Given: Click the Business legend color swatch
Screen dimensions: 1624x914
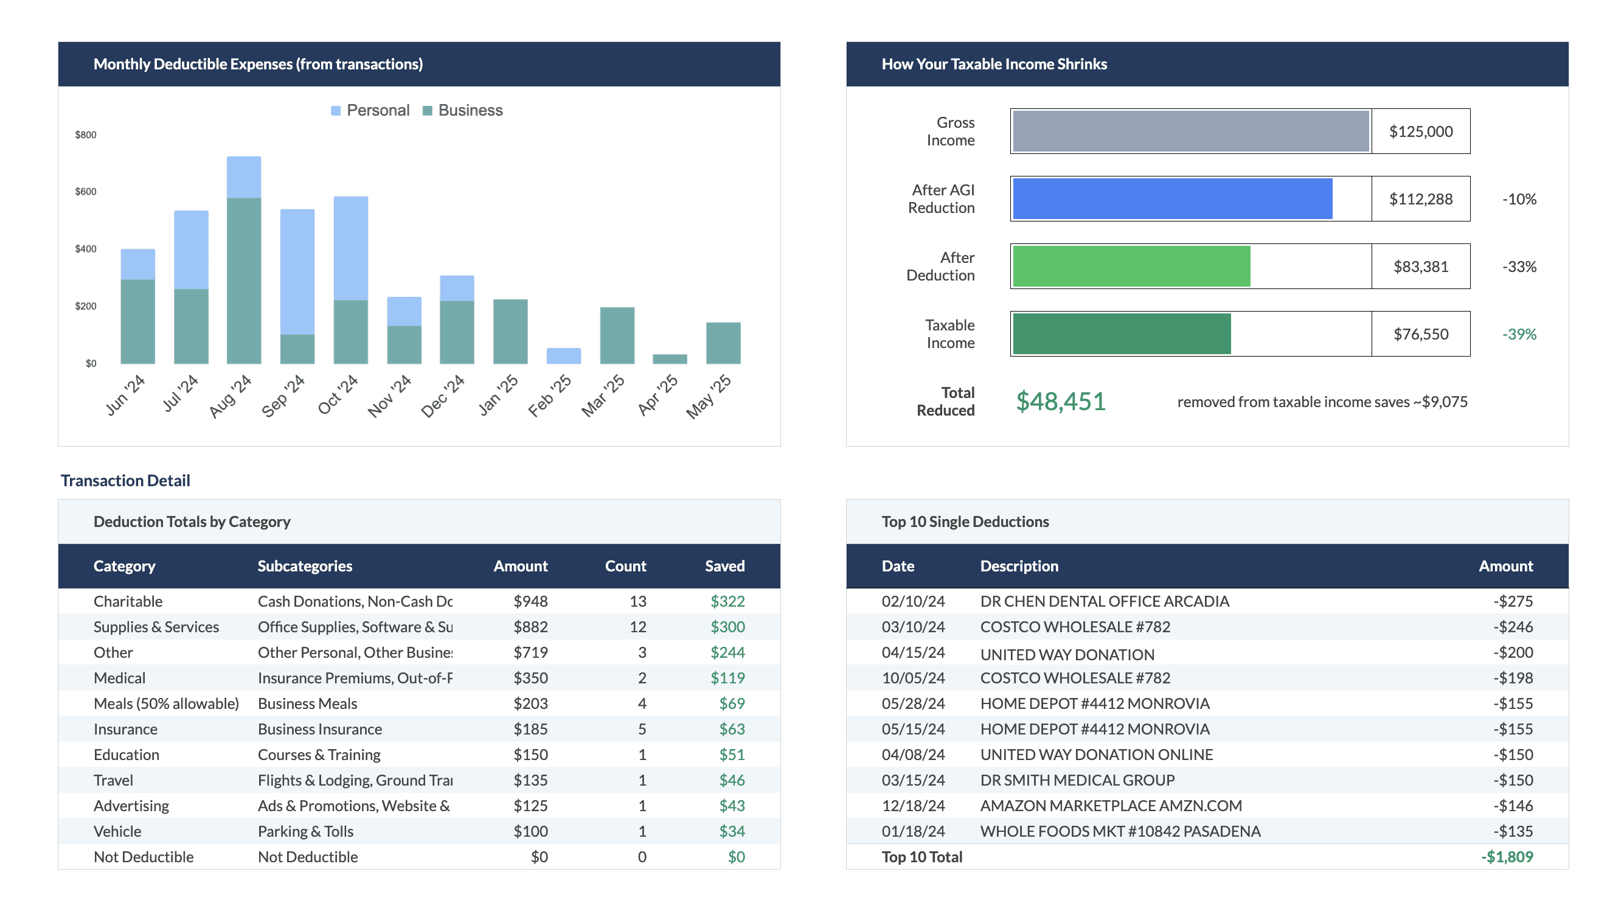Looking at the screenshot, I should point(428,110).
